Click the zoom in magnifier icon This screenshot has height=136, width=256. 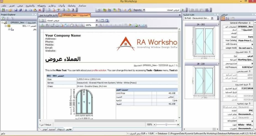pyautogui.click(x=101, y=25)
